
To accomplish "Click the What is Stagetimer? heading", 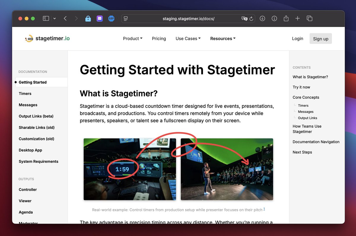I will [119, 94].
